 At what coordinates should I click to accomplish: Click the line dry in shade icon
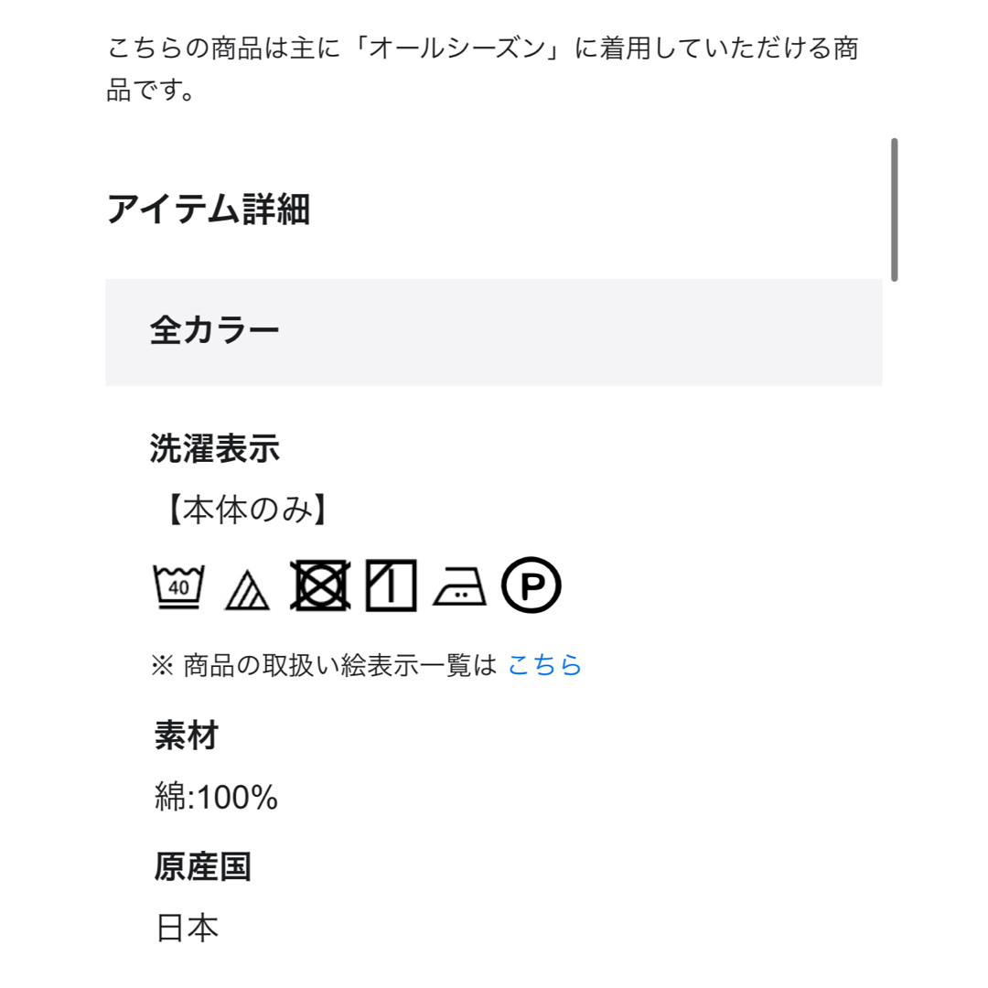tap(392, 585)
